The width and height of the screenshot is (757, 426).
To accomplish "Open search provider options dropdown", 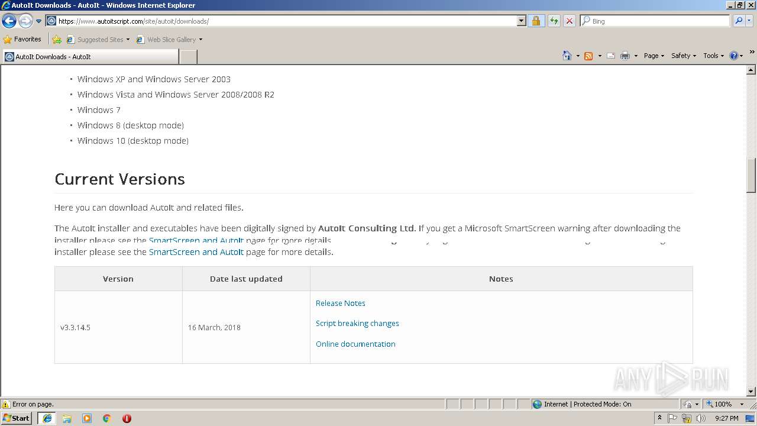I will pos(749,21).
